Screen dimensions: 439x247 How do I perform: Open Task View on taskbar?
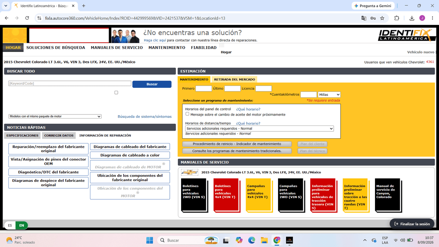[226, 240]
